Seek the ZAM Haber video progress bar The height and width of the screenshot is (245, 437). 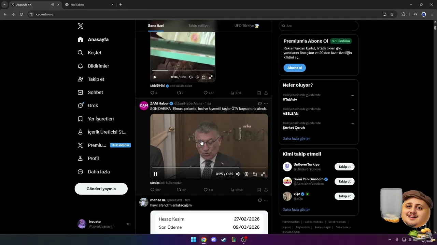[x=209, y=167]
